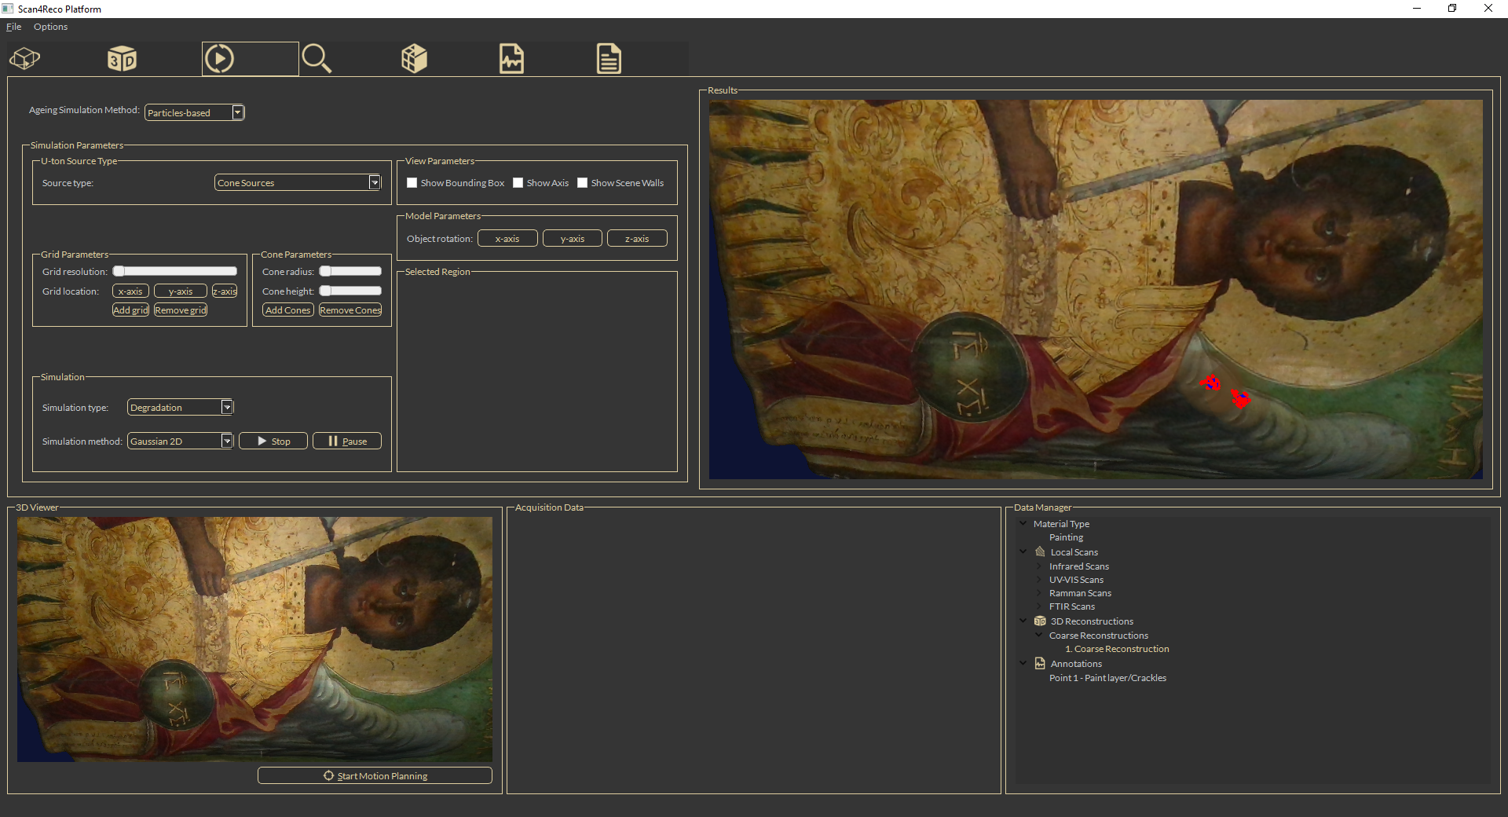Open the File menu

click(13, 27)
